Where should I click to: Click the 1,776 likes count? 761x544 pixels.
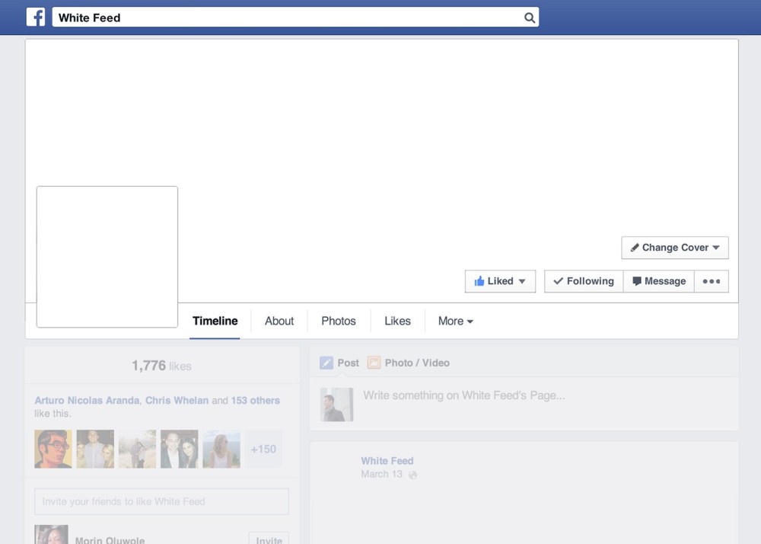[161, 366]
